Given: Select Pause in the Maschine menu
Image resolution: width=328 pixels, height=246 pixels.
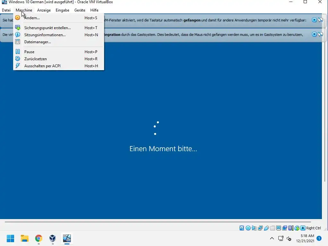Looking at the screenshot, I should [59, 52].
